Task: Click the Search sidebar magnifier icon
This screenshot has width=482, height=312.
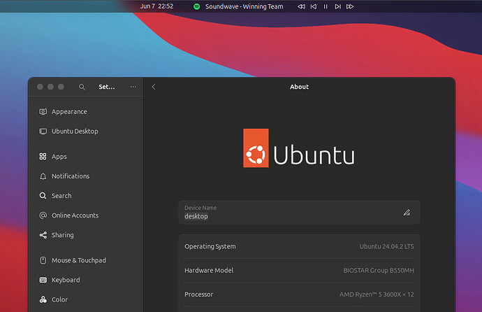Action: click(x=43, y=196)
